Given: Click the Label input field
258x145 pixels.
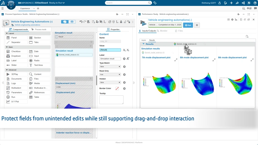Looking at the screenshot, I should pos(110,59).
